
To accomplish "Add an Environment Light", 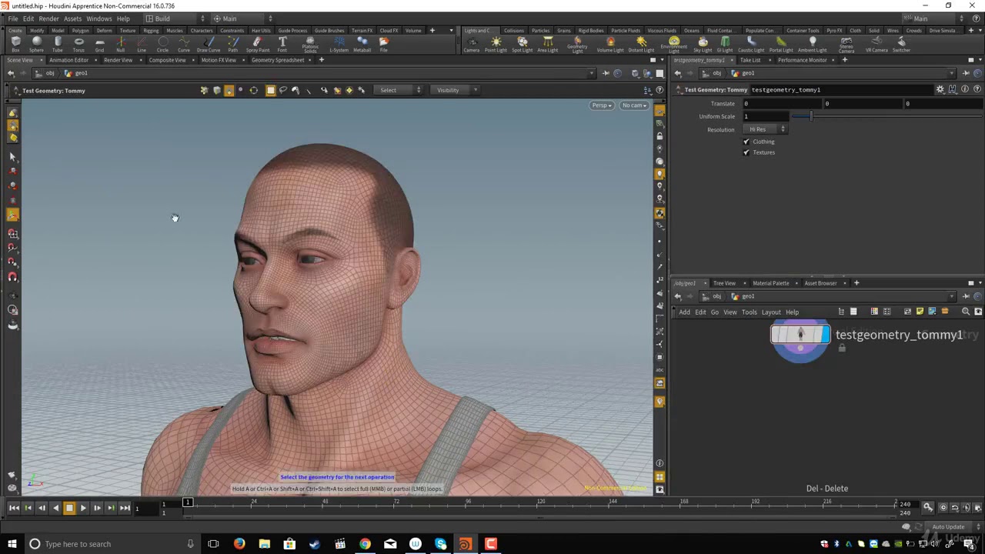I will click(x=673, y=45).
